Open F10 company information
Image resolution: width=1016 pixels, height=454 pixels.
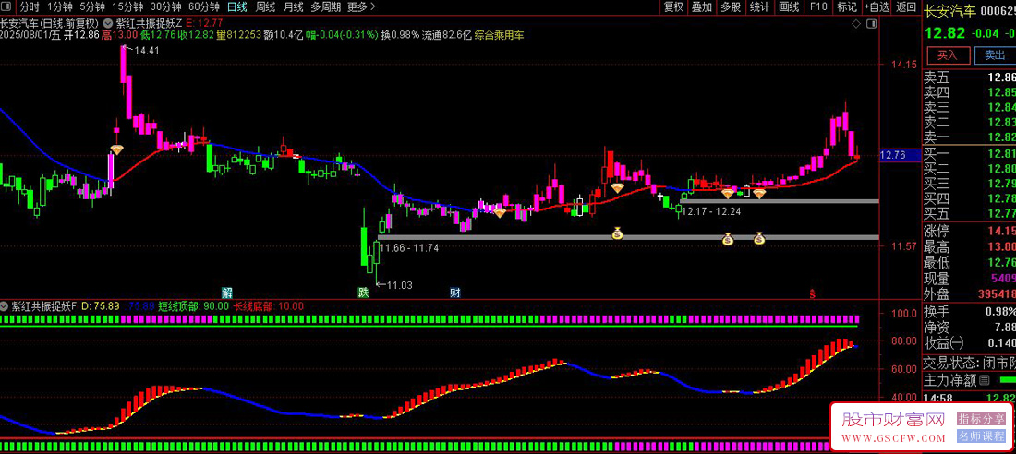(x=817, y=7)
